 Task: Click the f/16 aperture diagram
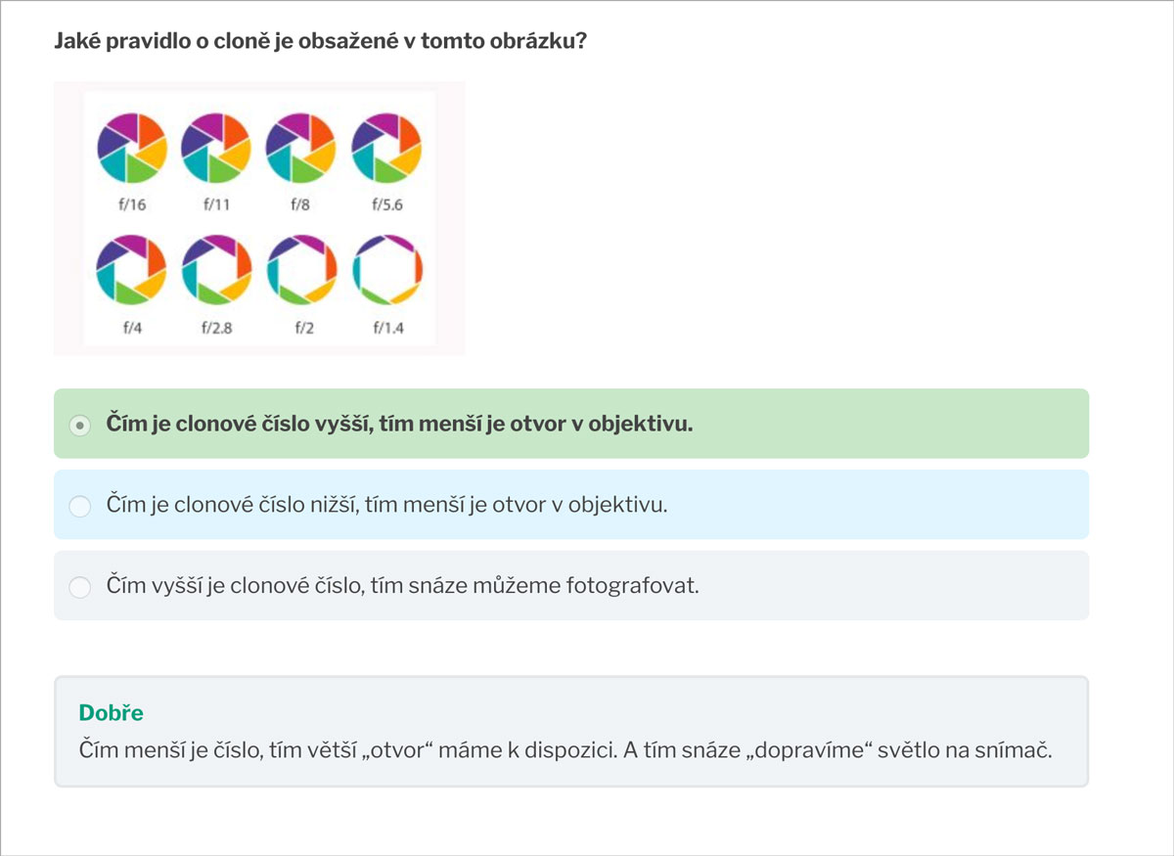tap(133, 149)
